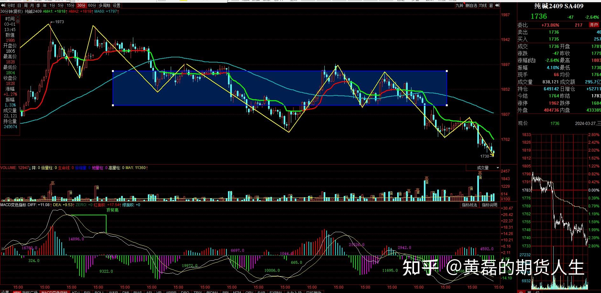The image size is (601, 293).
Task: Switch to TRIX indicator tab
Action: pos(198,292)
